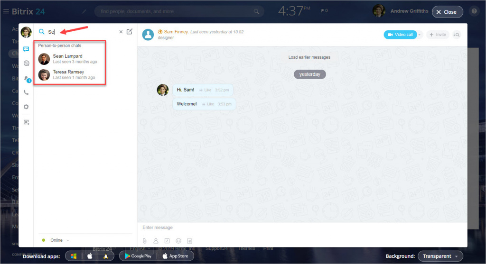Expand the Video call dropdown arrow

(420, 35)
